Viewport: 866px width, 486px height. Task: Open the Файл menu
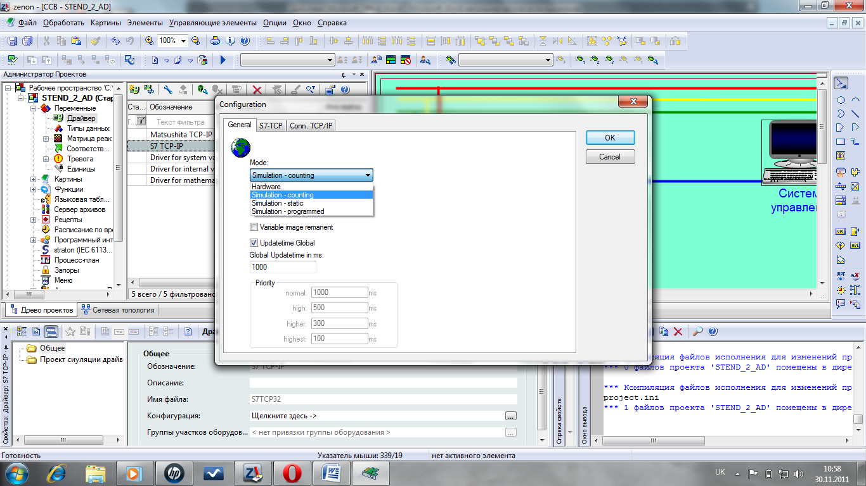[27, 23]
